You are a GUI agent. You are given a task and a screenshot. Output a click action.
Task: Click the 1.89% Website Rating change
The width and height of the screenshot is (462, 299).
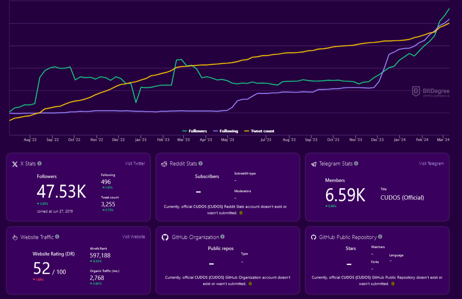38,280
